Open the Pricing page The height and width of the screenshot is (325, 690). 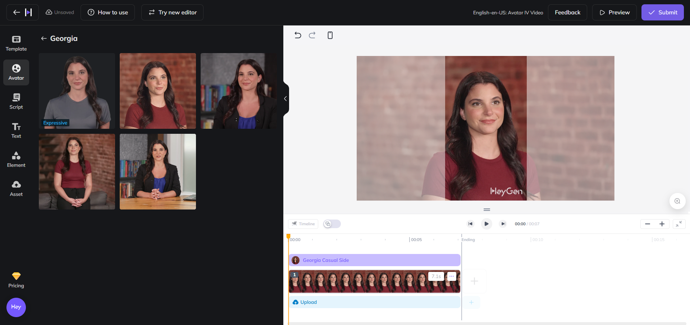16,280
